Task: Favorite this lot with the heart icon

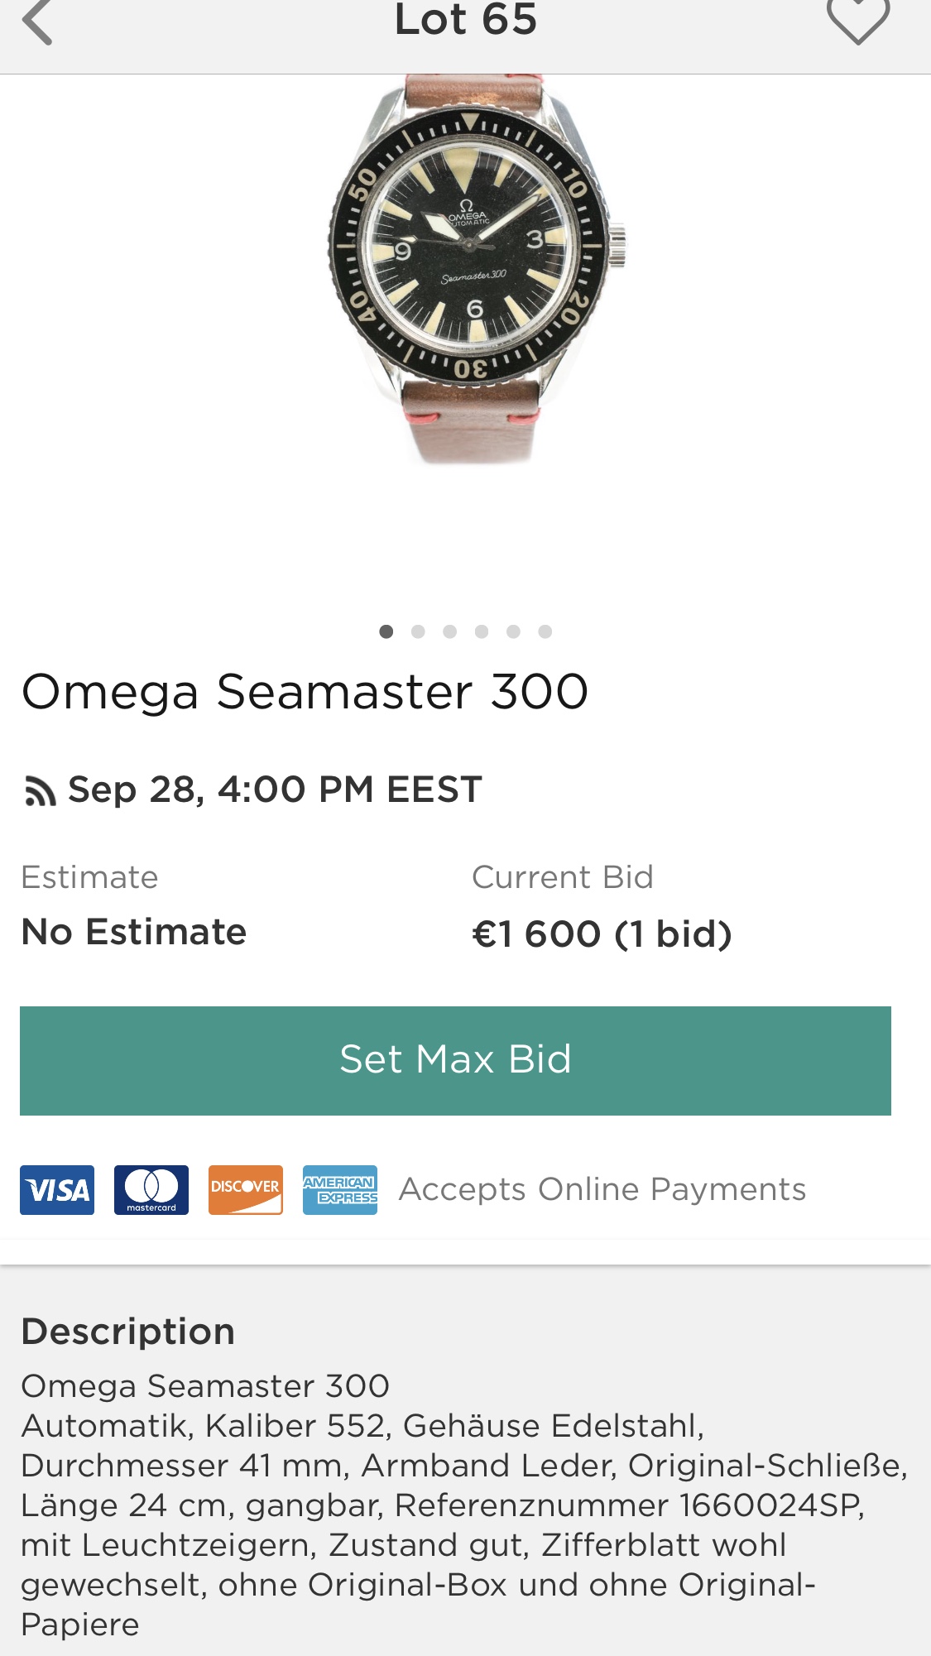Action: pos(858,20)
